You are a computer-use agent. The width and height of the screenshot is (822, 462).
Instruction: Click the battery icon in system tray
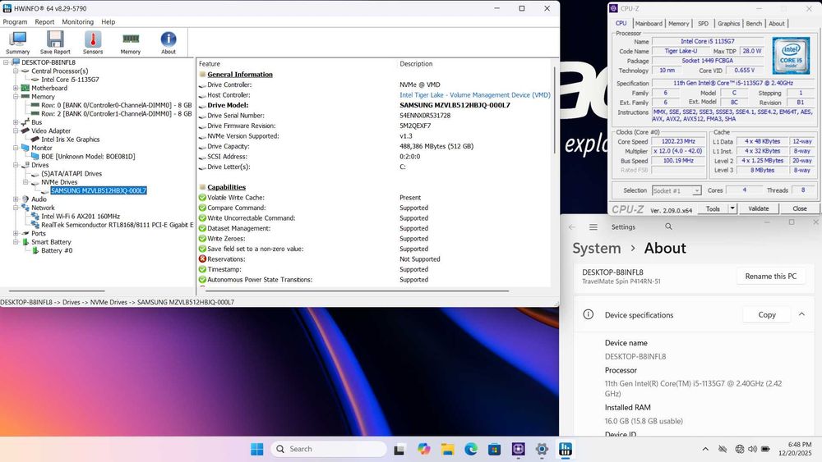tap(765, 449)
